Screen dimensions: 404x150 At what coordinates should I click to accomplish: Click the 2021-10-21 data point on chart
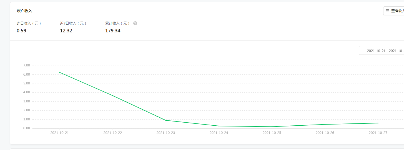59,72
